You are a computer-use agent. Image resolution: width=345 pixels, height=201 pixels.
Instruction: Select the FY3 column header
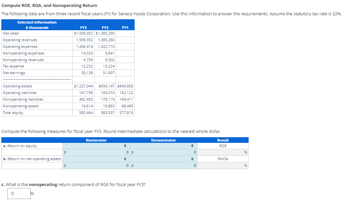tap(83, 28)
